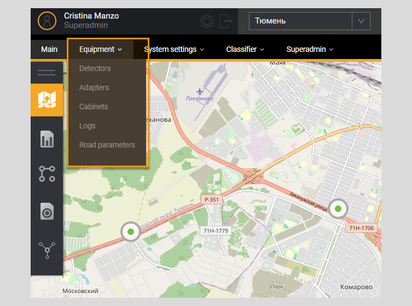Select Adapters from Equipment menu

pos(94,87)
